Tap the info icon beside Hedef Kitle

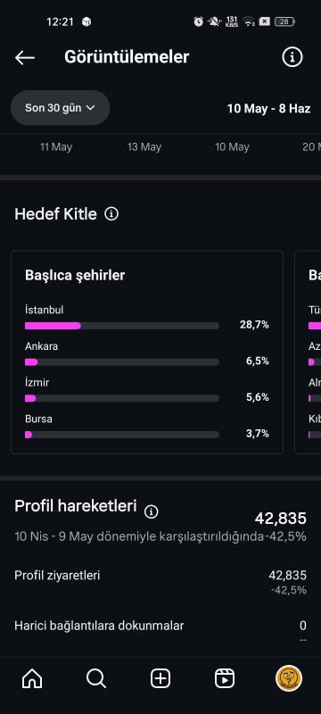tap(111, 213)
